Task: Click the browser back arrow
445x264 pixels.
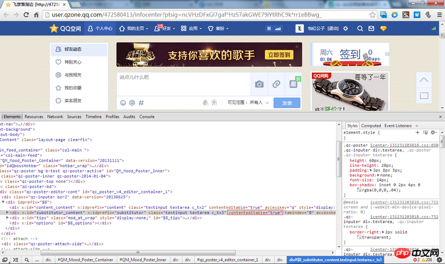Action: pyautogui.click(x=6, y=15)
